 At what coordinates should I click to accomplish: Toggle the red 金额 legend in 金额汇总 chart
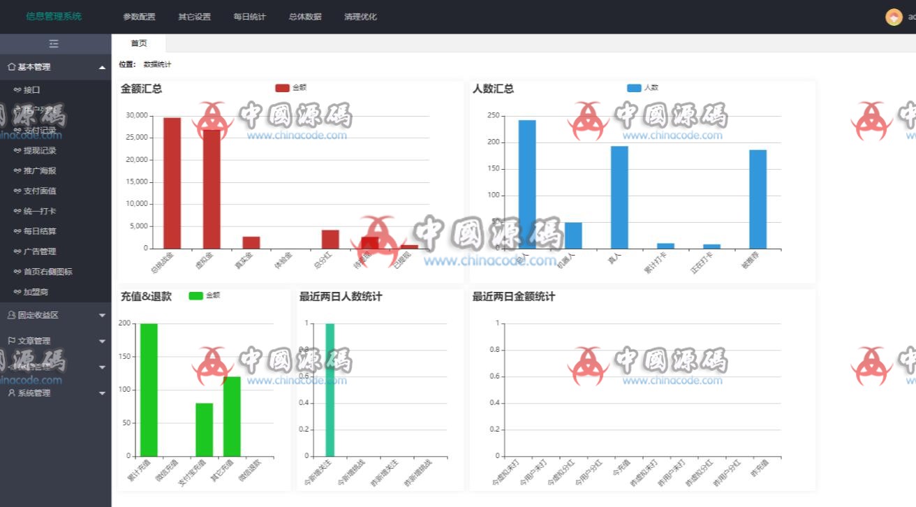282,88
